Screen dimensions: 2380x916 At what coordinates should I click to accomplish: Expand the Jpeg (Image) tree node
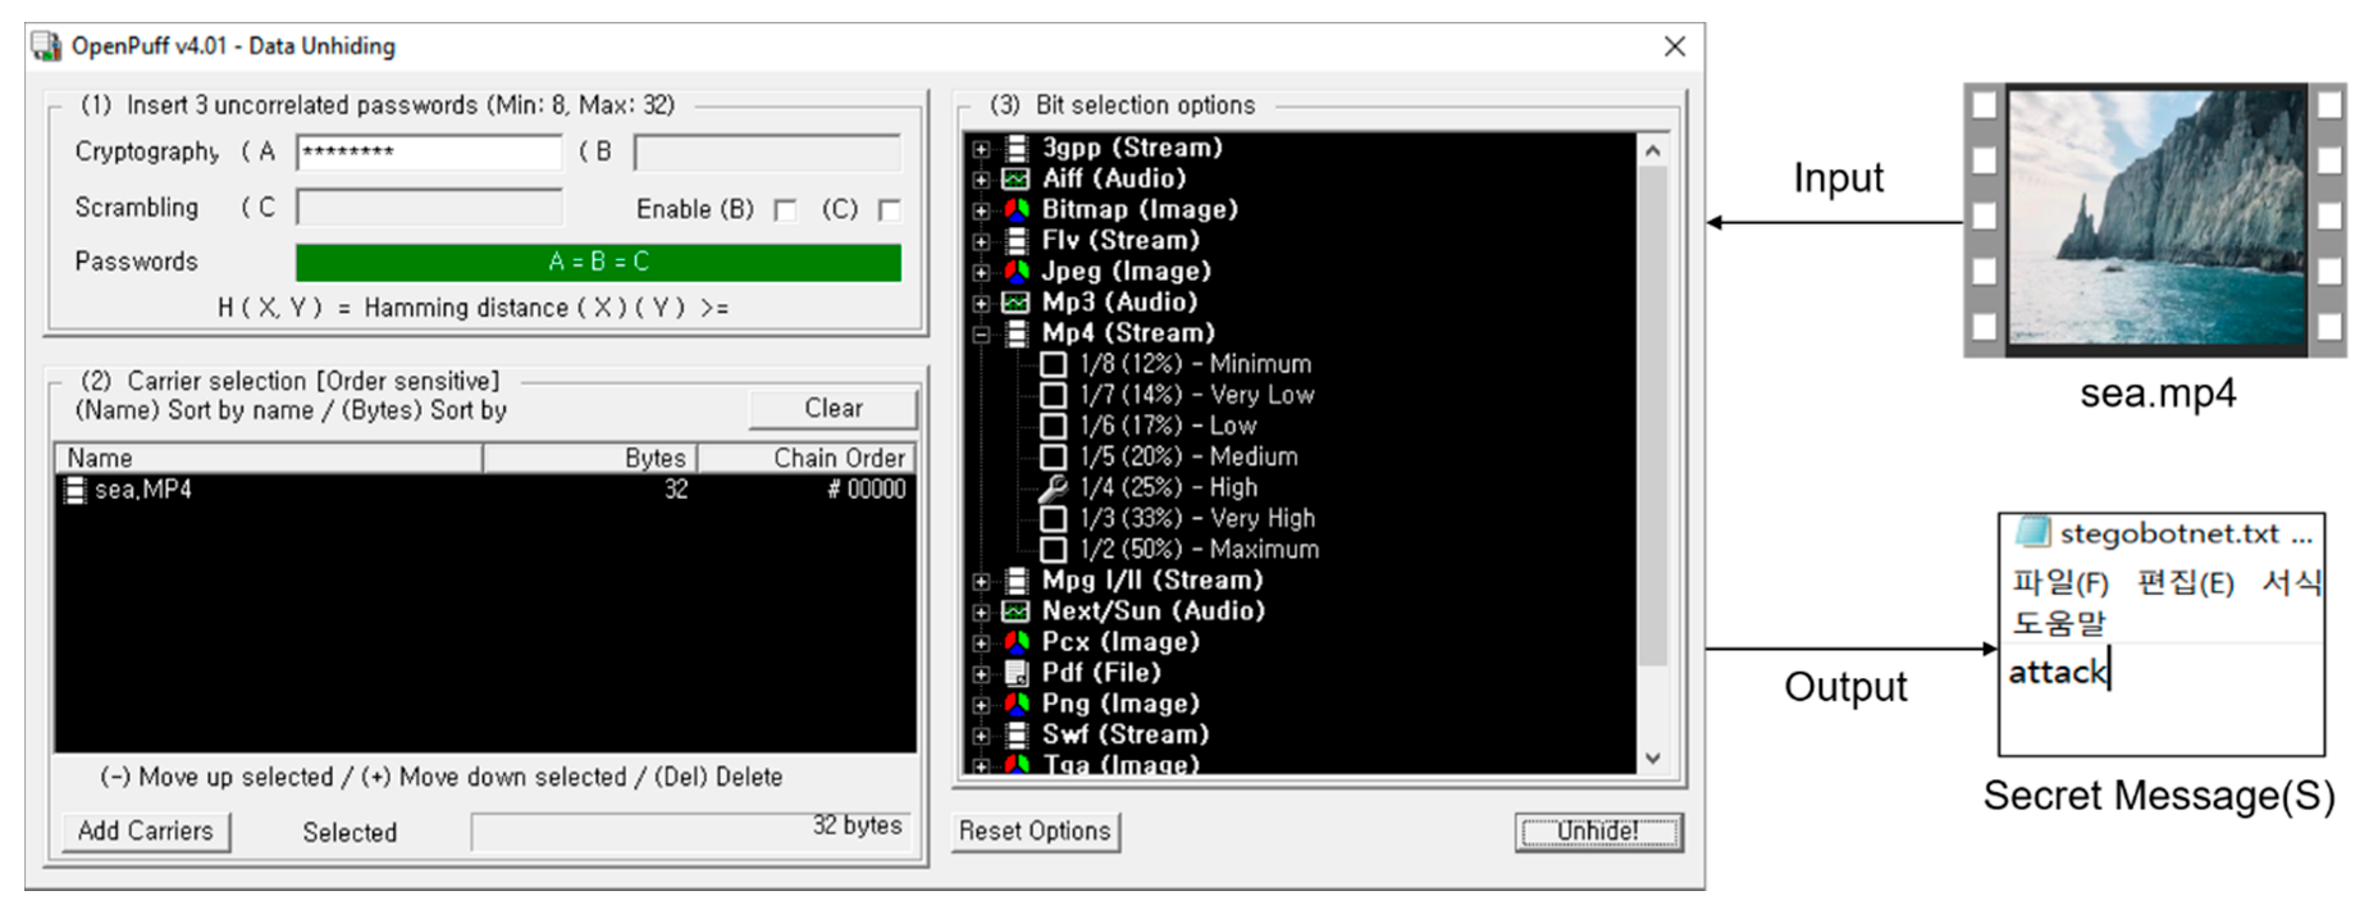(982, 271)
